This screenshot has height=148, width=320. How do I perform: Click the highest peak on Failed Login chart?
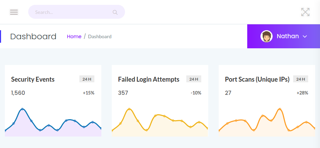[129, 109]
